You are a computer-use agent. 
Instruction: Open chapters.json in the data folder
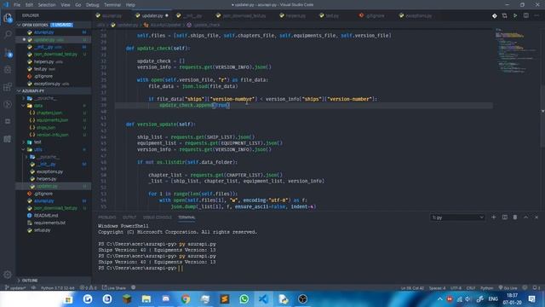point(54,113)
